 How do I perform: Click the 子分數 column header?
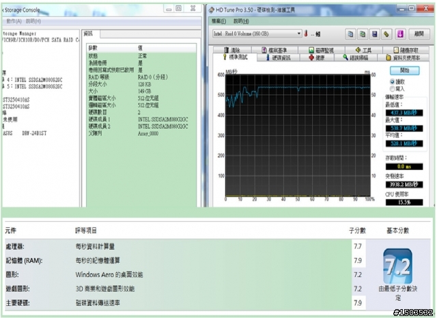[357, 231]
